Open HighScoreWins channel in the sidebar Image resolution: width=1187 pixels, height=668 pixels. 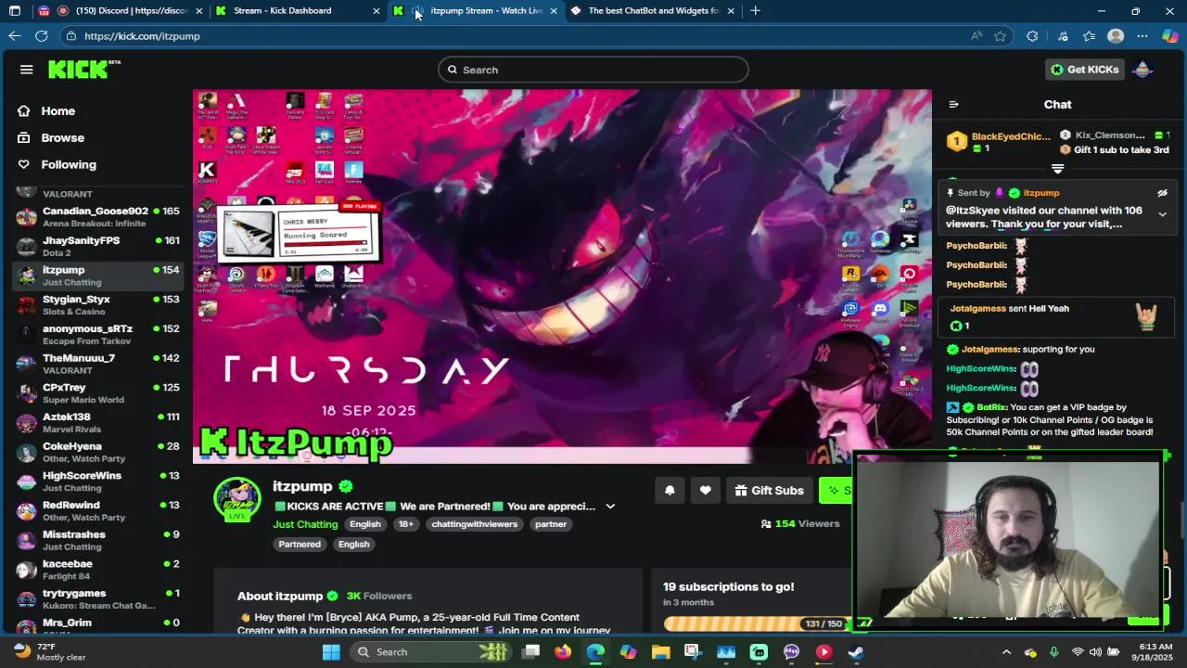pyautogui.click(x=97, y=482)
